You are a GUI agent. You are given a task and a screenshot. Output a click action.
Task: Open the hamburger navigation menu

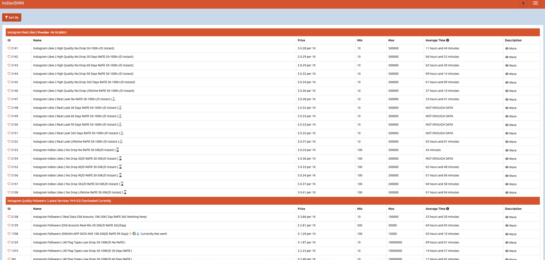coord(535,3)
